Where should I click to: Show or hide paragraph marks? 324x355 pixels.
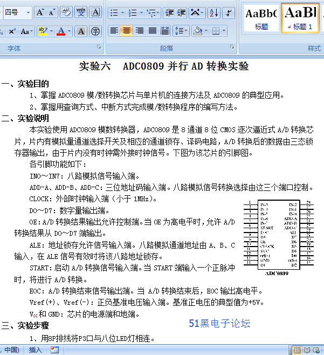pos(229,13)
